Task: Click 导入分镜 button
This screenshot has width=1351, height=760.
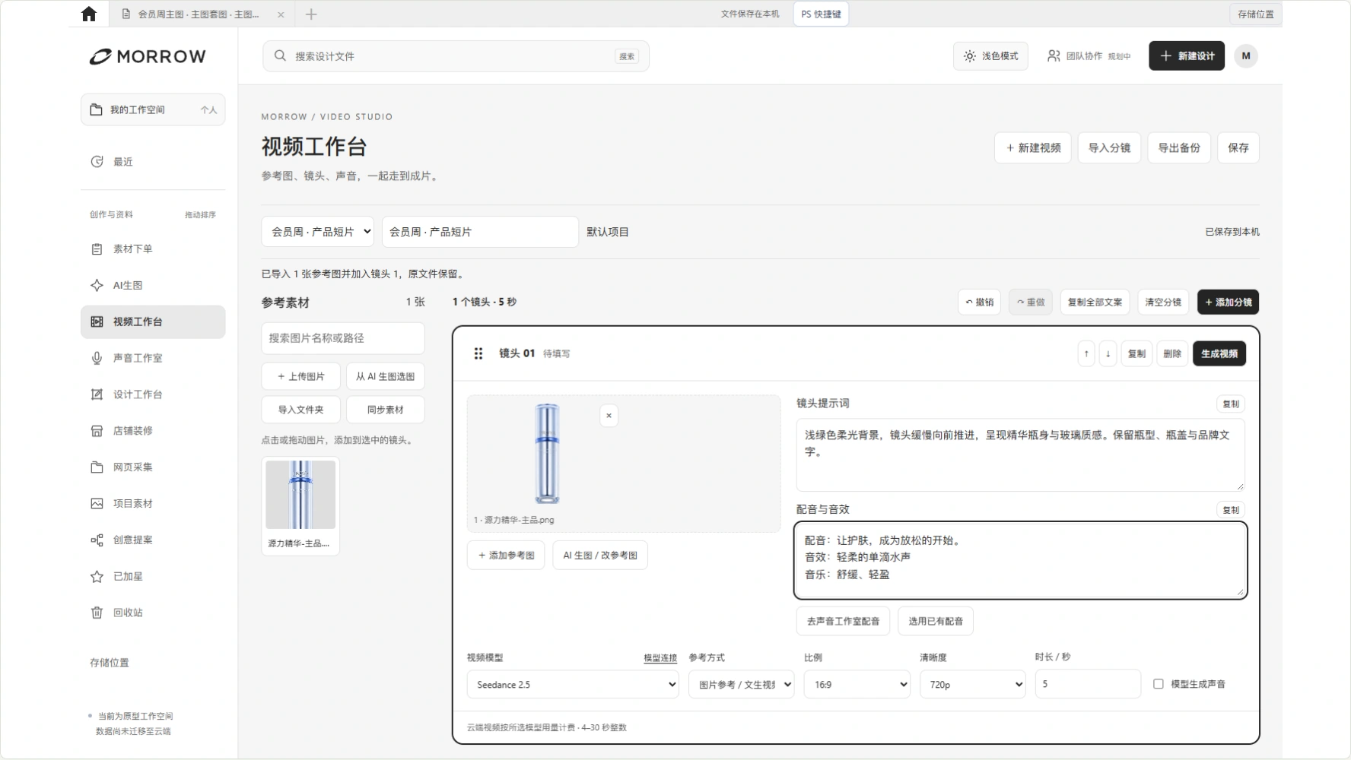Action: (1109, 147)
